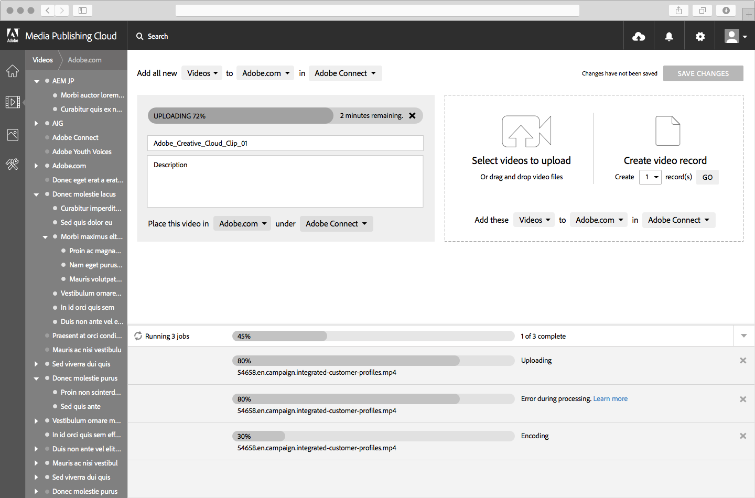The width and height of the screenshot is (755, 498).
Task: Select 'Sed quis ante' tree item
Action: 81,406
